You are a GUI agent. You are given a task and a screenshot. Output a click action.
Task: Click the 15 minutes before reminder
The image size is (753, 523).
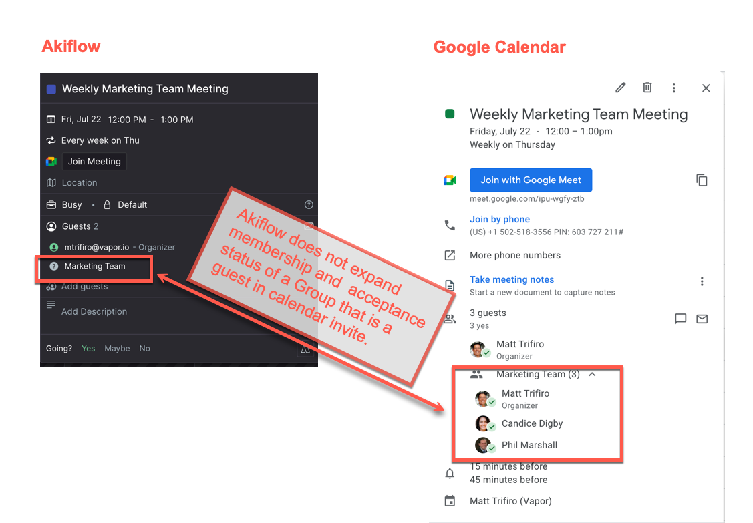tap(508, 466)
